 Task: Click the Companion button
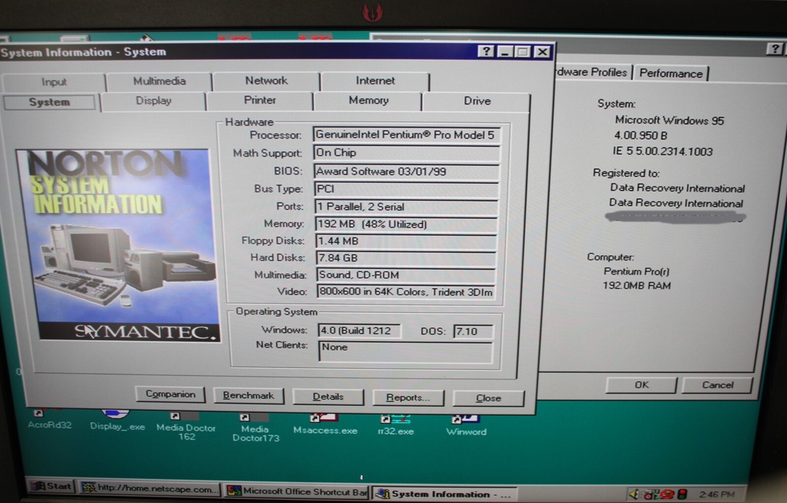[x=171, y=394]
